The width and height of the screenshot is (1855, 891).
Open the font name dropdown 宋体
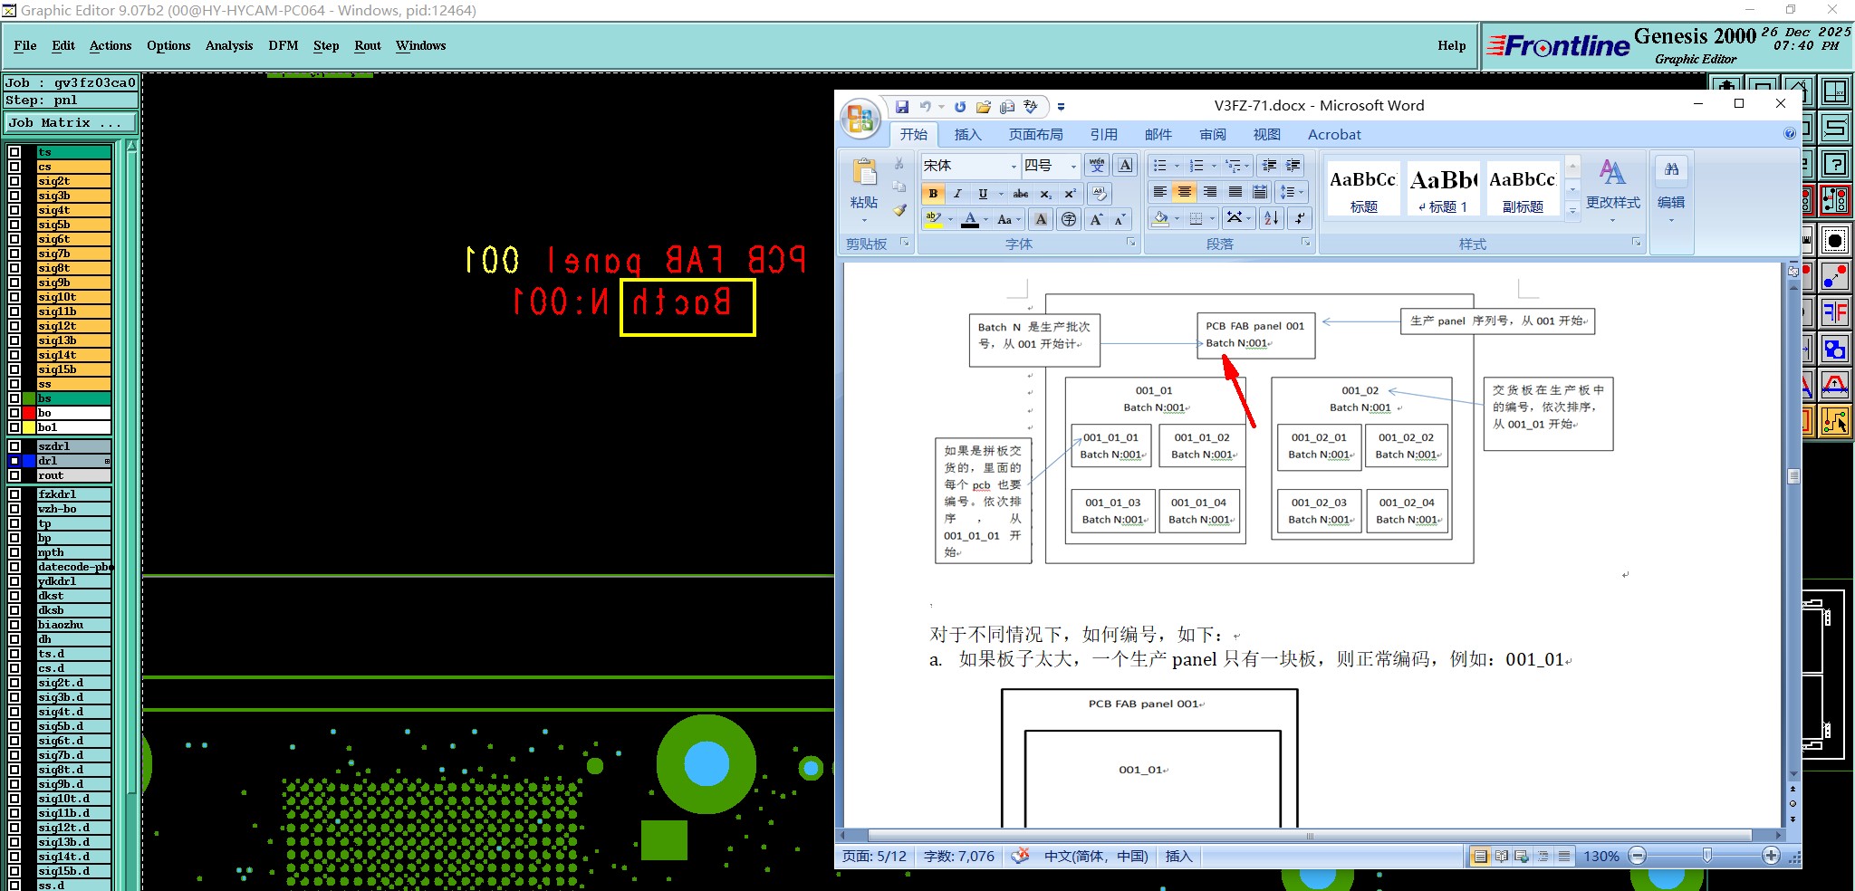[1014, 166]
